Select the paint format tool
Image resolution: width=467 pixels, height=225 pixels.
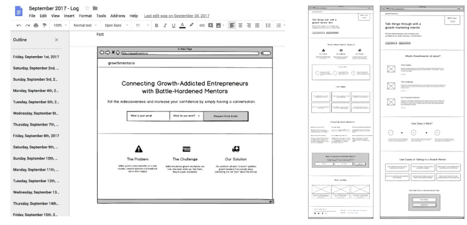click(44, 26)
